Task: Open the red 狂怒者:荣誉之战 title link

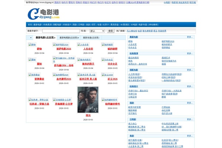Action: (x=39, y=104)
